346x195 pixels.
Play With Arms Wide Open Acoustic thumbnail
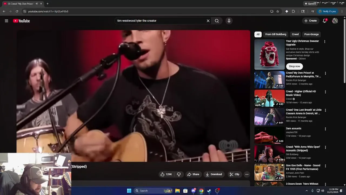point(270,154)
